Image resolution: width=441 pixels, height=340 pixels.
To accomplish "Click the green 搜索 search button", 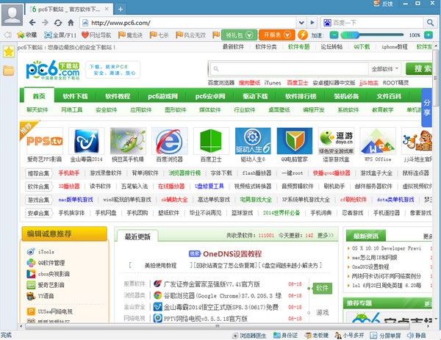I will [x=421, y=68].
